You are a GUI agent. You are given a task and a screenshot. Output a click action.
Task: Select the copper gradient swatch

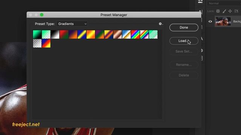tap(117, 34)
